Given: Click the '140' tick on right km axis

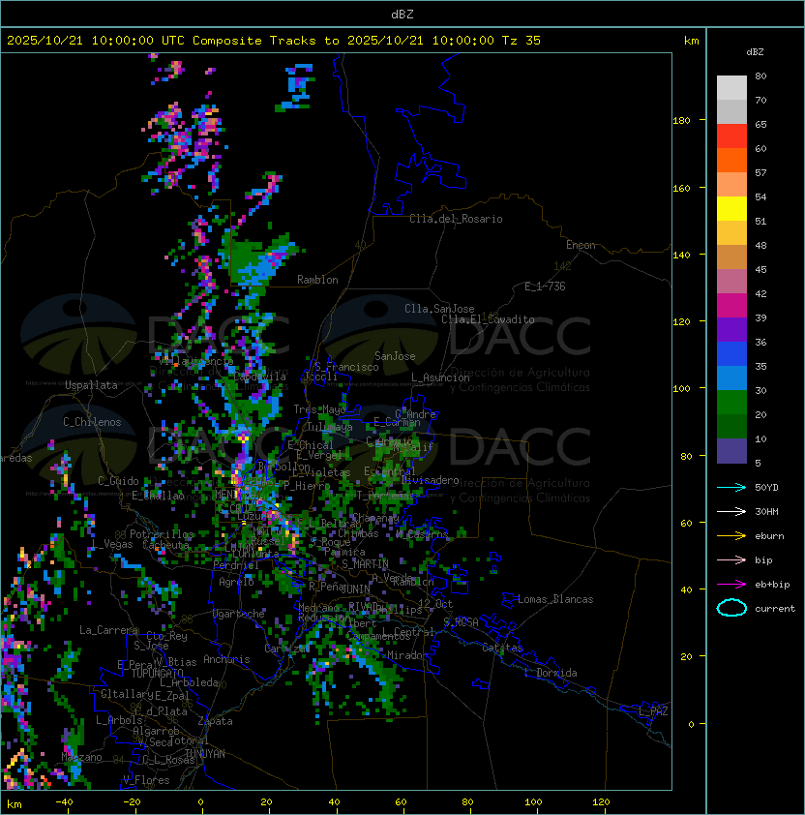Looking at the screenshot, I should point(681,256).
